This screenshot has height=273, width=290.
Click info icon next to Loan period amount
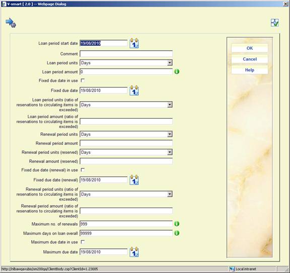pos(177,71)
